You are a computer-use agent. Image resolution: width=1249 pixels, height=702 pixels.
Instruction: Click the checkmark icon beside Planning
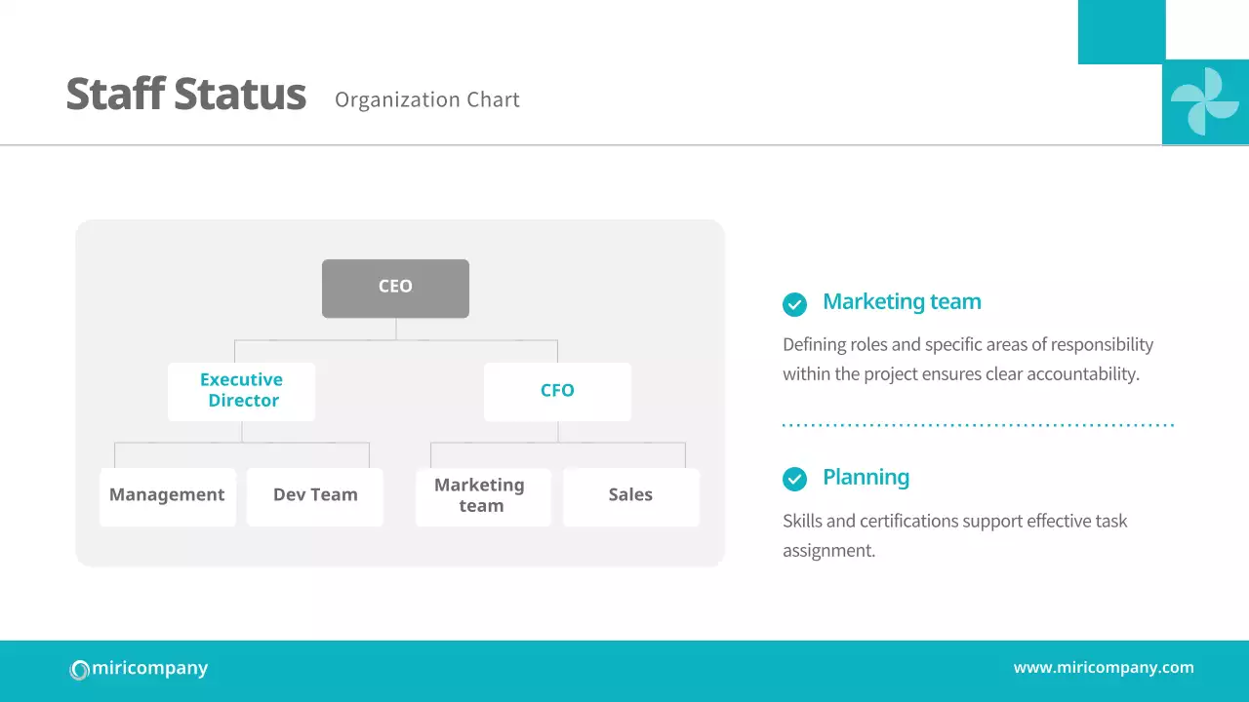click(x=794, y=479)
